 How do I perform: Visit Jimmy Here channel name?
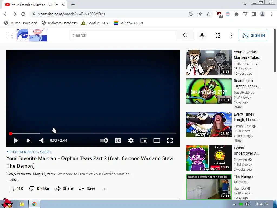(x=242, y=126)
